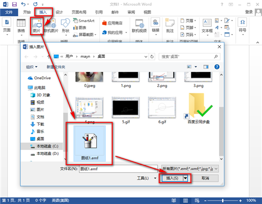Click the Save icon in quick access toolbar
The width and height of the screenshot is (262, 204).
(14, 4)
